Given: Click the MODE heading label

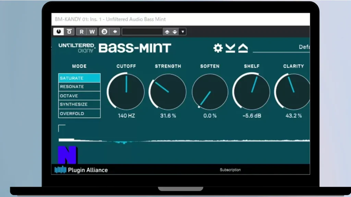Looking at the screenshot, I should [79, 66].
